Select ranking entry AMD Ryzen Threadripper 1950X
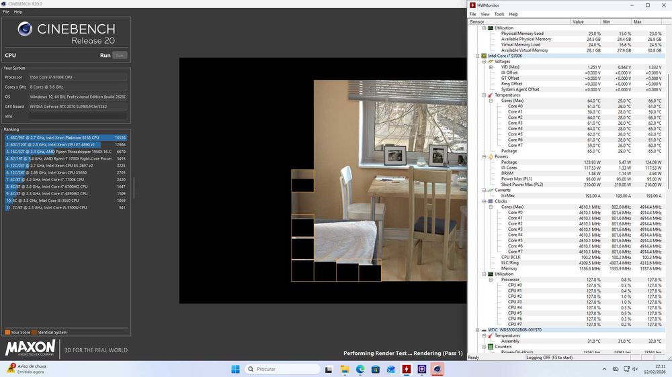The width and height of the screenshot is (672, 377). pyautogui.click(x=66, y=152)
